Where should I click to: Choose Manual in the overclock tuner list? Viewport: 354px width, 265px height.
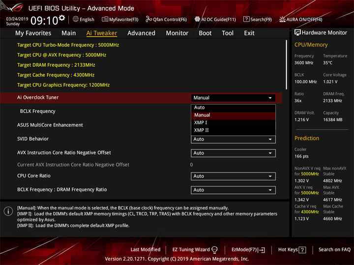233,115
